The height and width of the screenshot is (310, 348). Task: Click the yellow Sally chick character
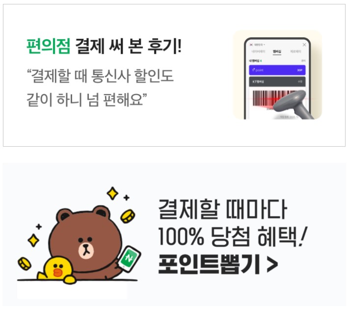pyautogui.click(x=56, y=269)
